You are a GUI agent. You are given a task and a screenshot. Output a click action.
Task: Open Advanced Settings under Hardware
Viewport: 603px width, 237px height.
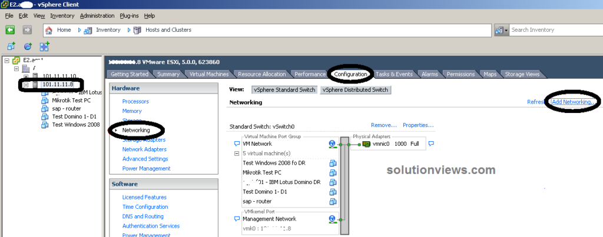(145, 159)
